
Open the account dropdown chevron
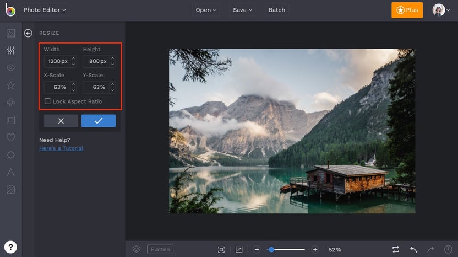pos(448,10)
